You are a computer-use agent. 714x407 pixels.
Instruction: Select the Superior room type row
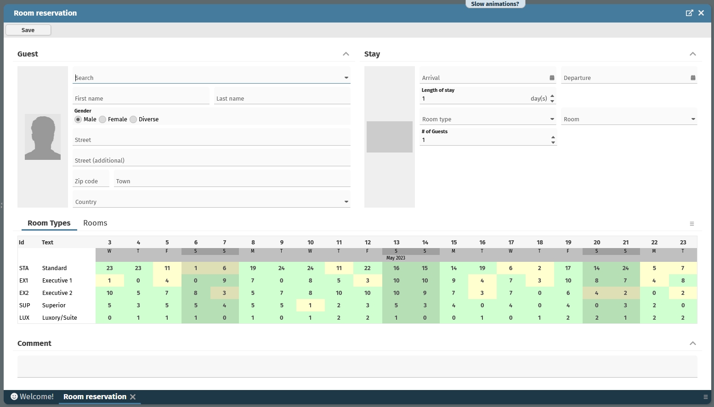(x=357, y=305)
